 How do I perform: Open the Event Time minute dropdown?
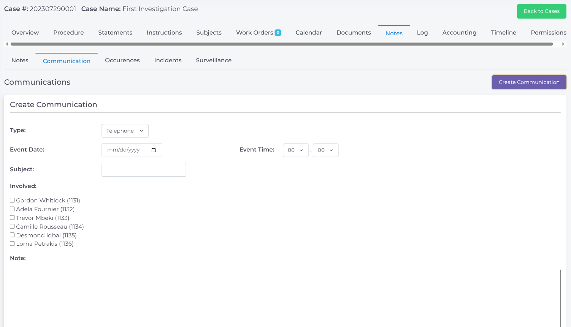coord(325,150)
